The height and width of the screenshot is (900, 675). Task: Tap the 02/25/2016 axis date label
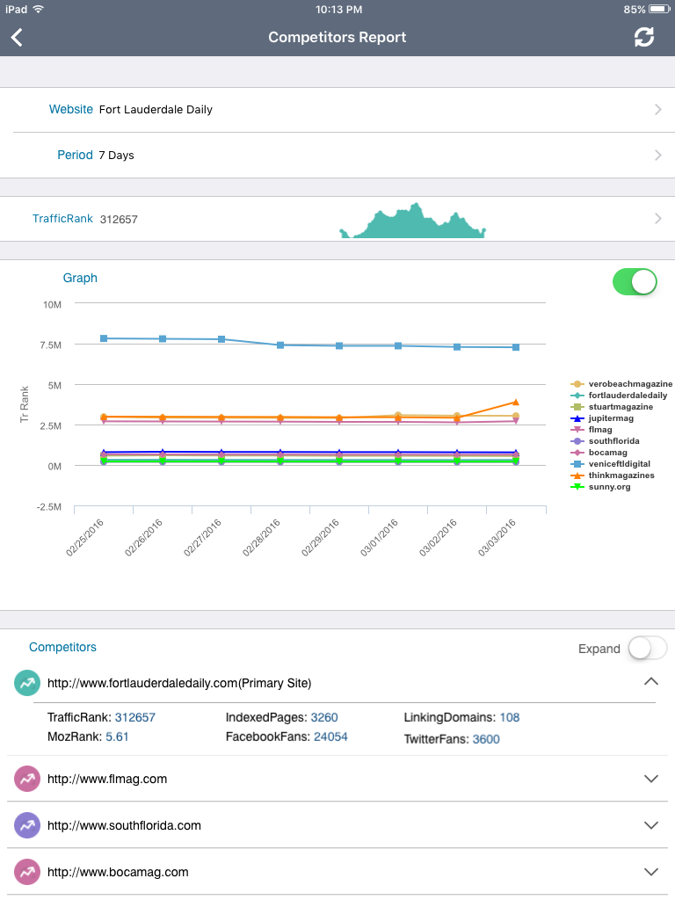tap(85, 537)
